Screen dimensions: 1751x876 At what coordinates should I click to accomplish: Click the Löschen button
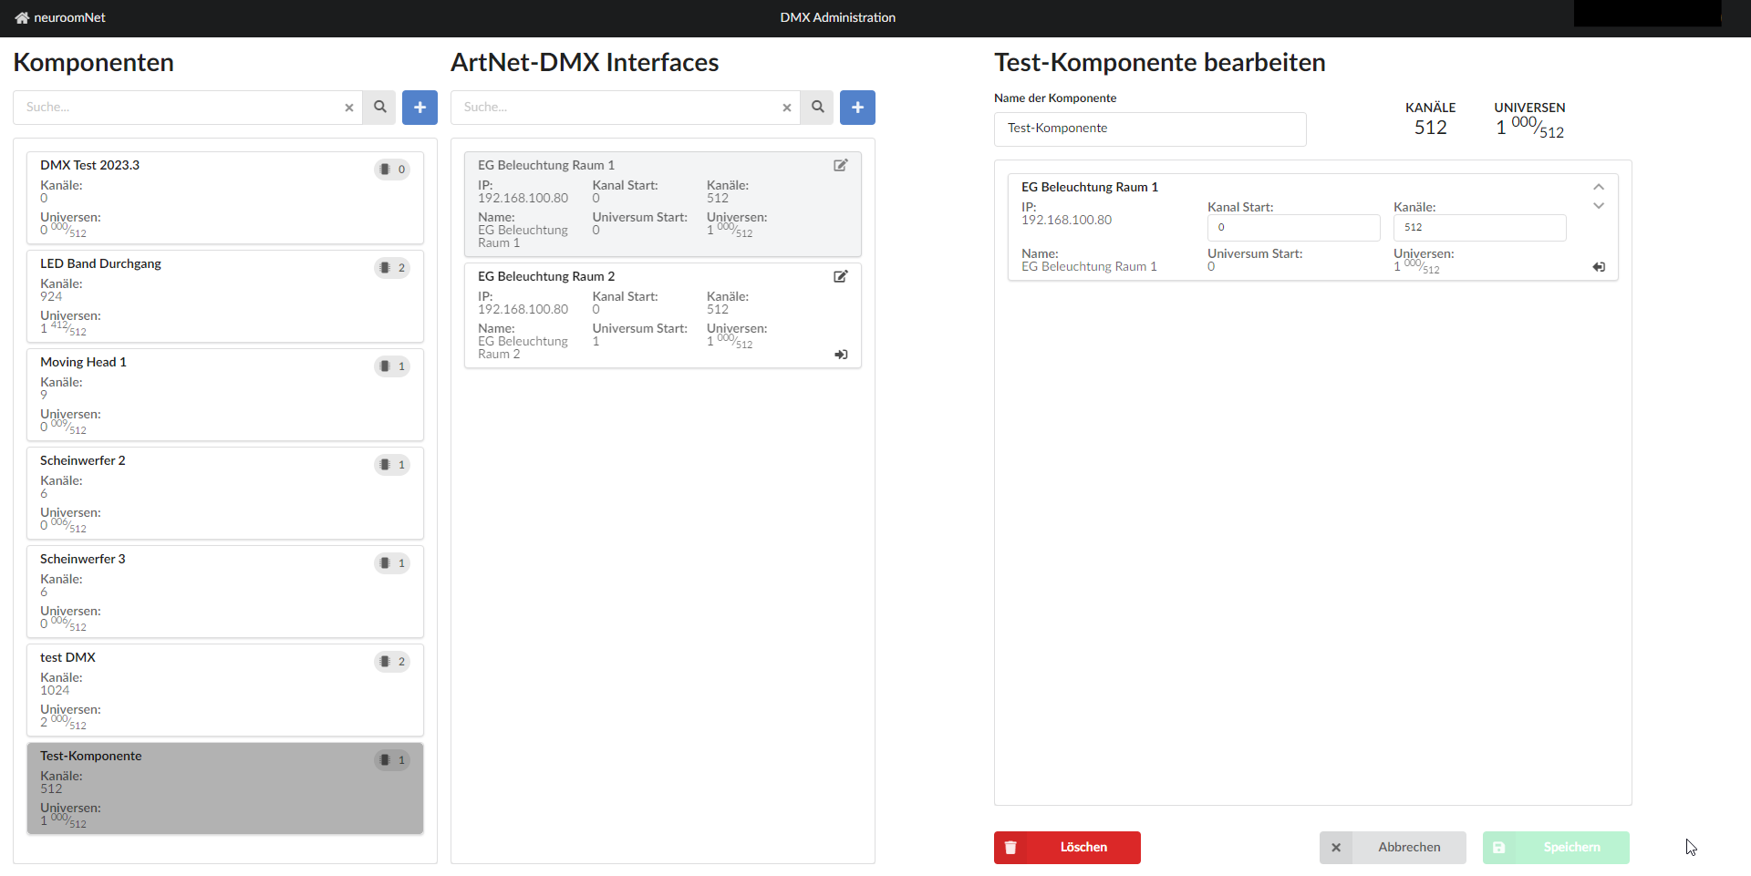pos(1067,848)
